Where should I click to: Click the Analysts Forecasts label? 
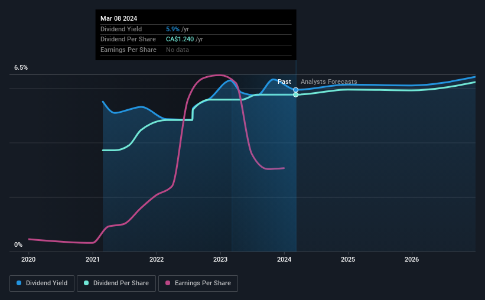point(329,81)
